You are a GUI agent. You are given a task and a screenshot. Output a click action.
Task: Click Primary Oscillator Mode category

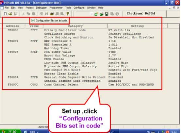(x=65, y=30)
